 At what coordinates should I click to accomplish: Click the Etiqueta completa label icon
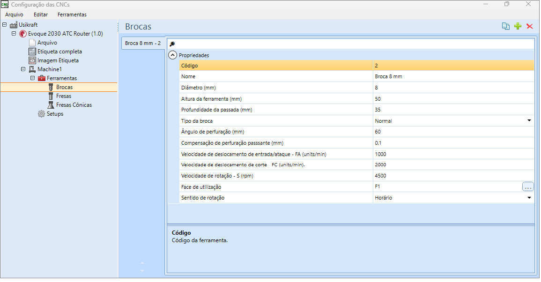click(32, 52)
